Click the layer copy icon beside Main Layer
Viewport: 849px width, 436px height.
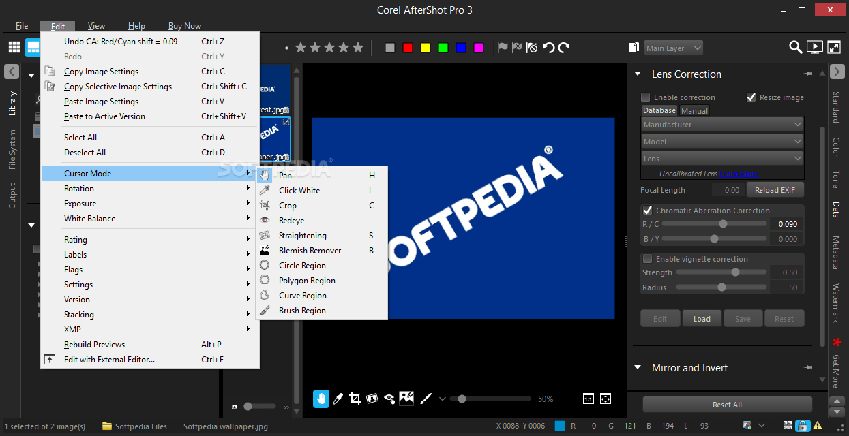point(633,48)
